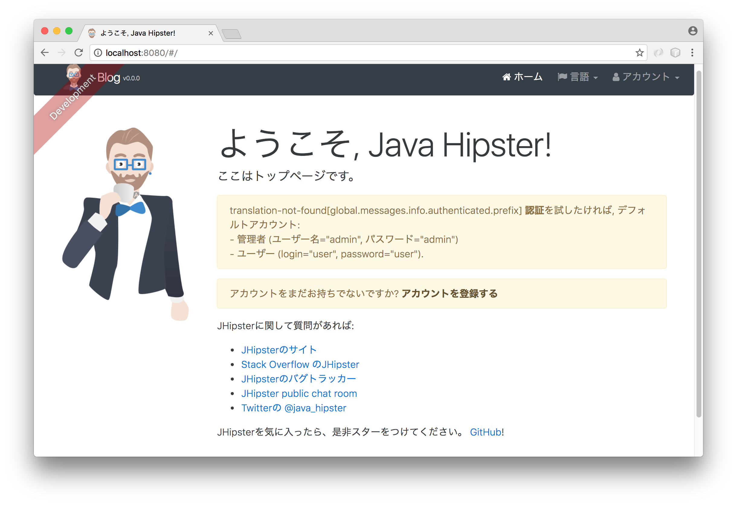Click the browser forward arrow
737x505 pixels.
(x=62, y=52)
